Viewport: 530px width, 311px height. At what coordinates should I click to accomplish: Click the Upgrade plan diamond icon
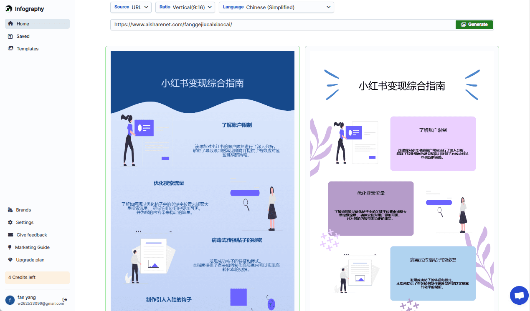(x=10, y=260)
